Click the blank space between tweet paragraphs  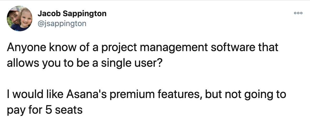[x=142, y=79]
